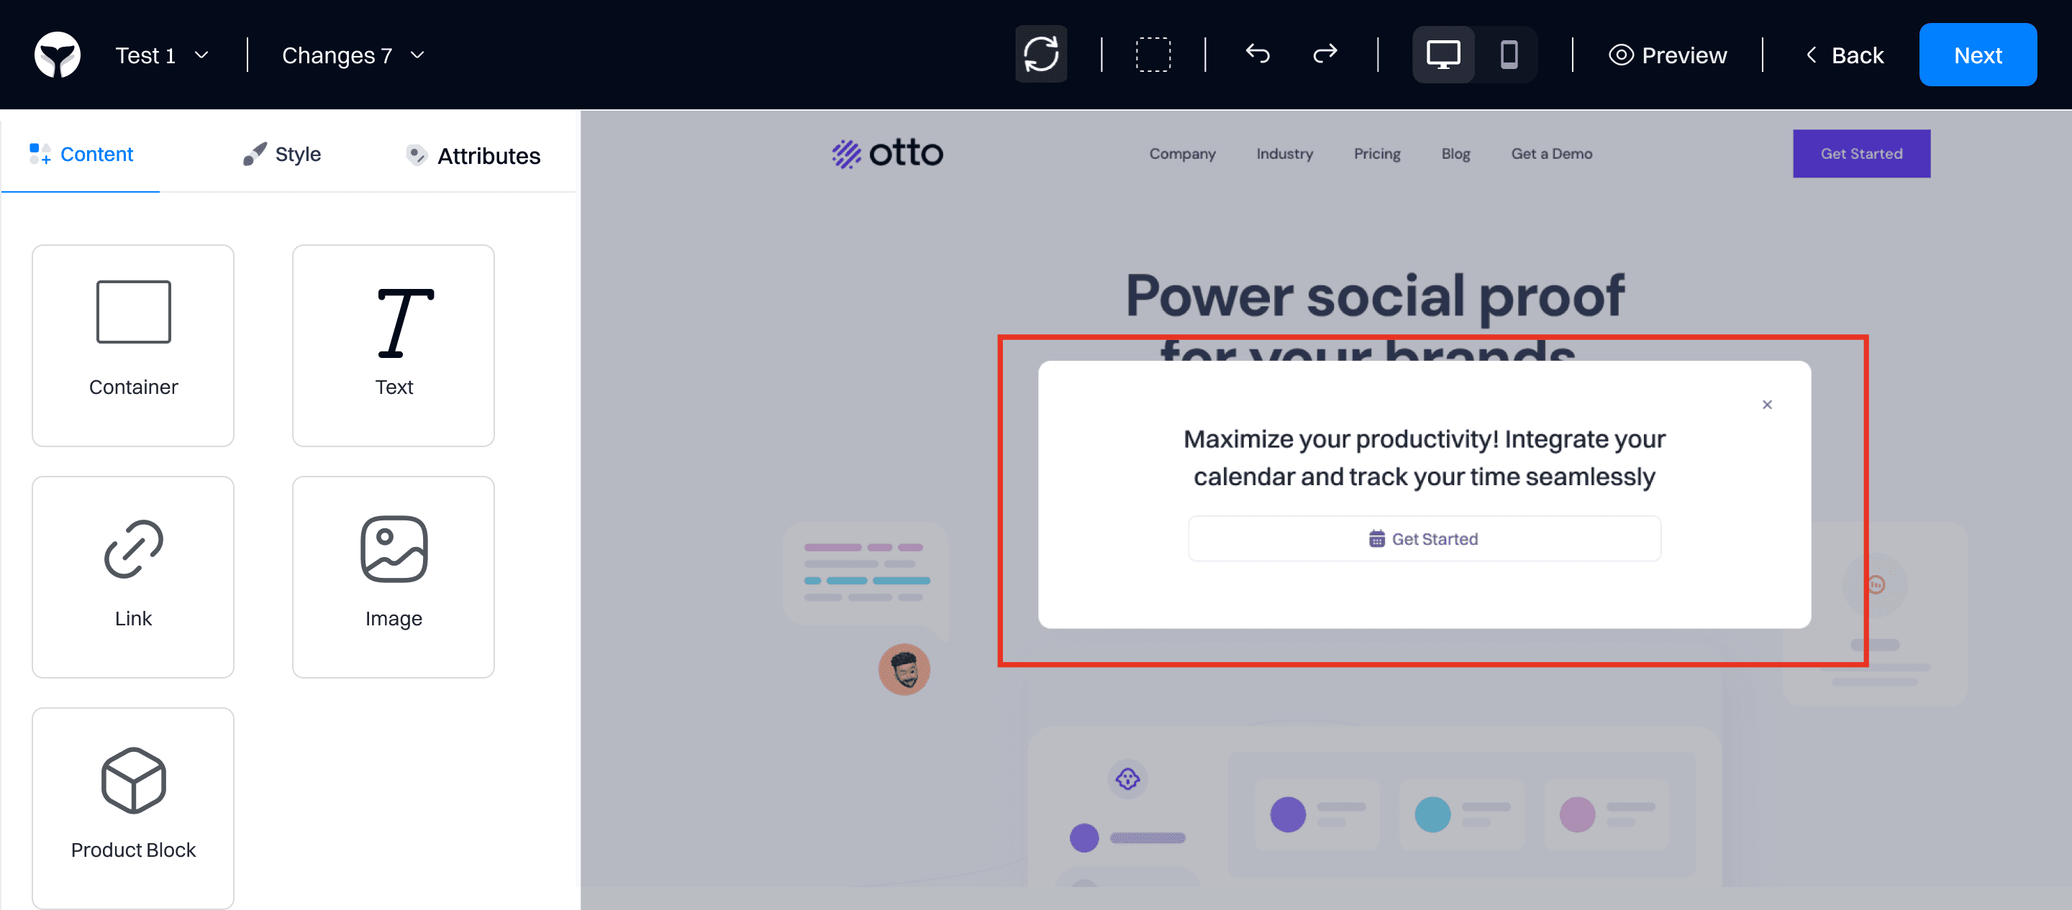Switch to mobile view mode
This screenshot has height=910, width=2072.
(x=1508, y=55)
